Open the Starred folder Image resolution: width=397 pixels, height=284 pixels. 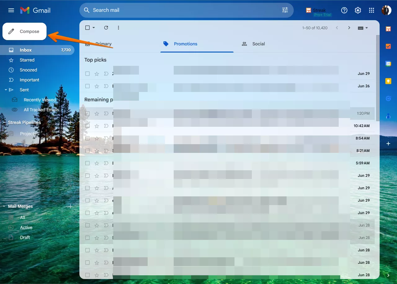tap(27, 60)
